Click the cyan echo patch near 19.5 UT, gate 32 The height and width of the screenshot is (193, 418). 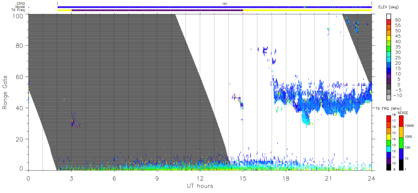306,119
